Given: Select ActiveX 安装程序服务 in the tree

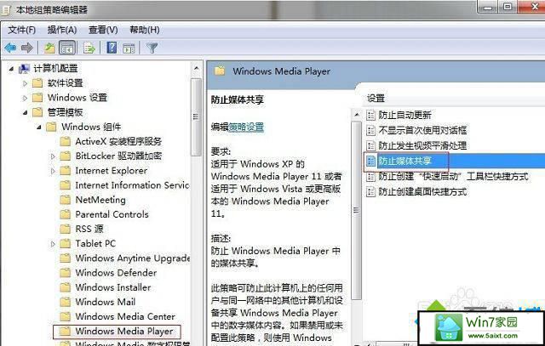Looking at the screenshot, I should click(x=118, y=142).
